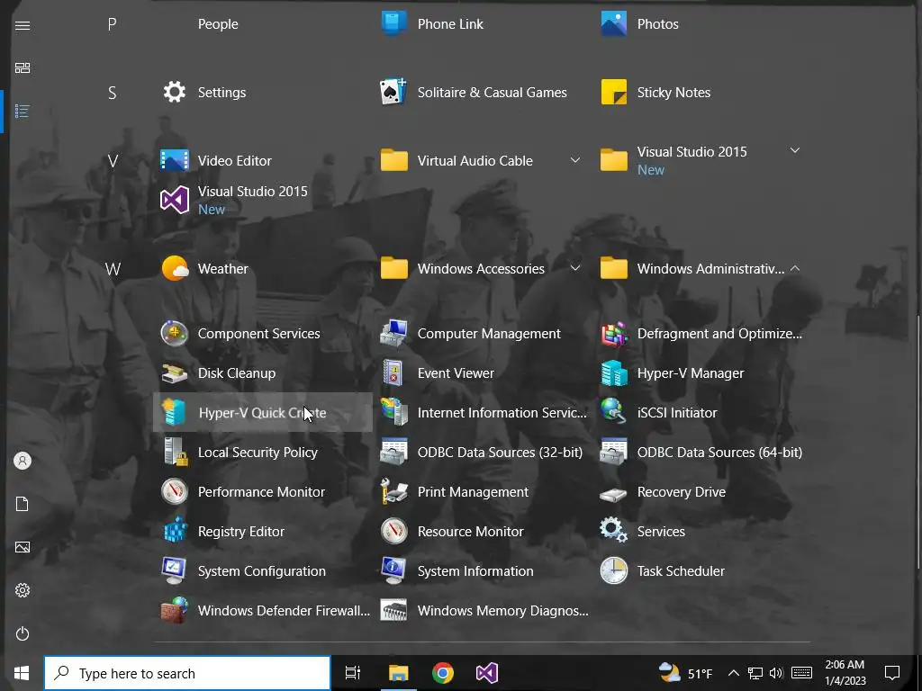Open Local Security Policy
922x691 pixels.
262,452
